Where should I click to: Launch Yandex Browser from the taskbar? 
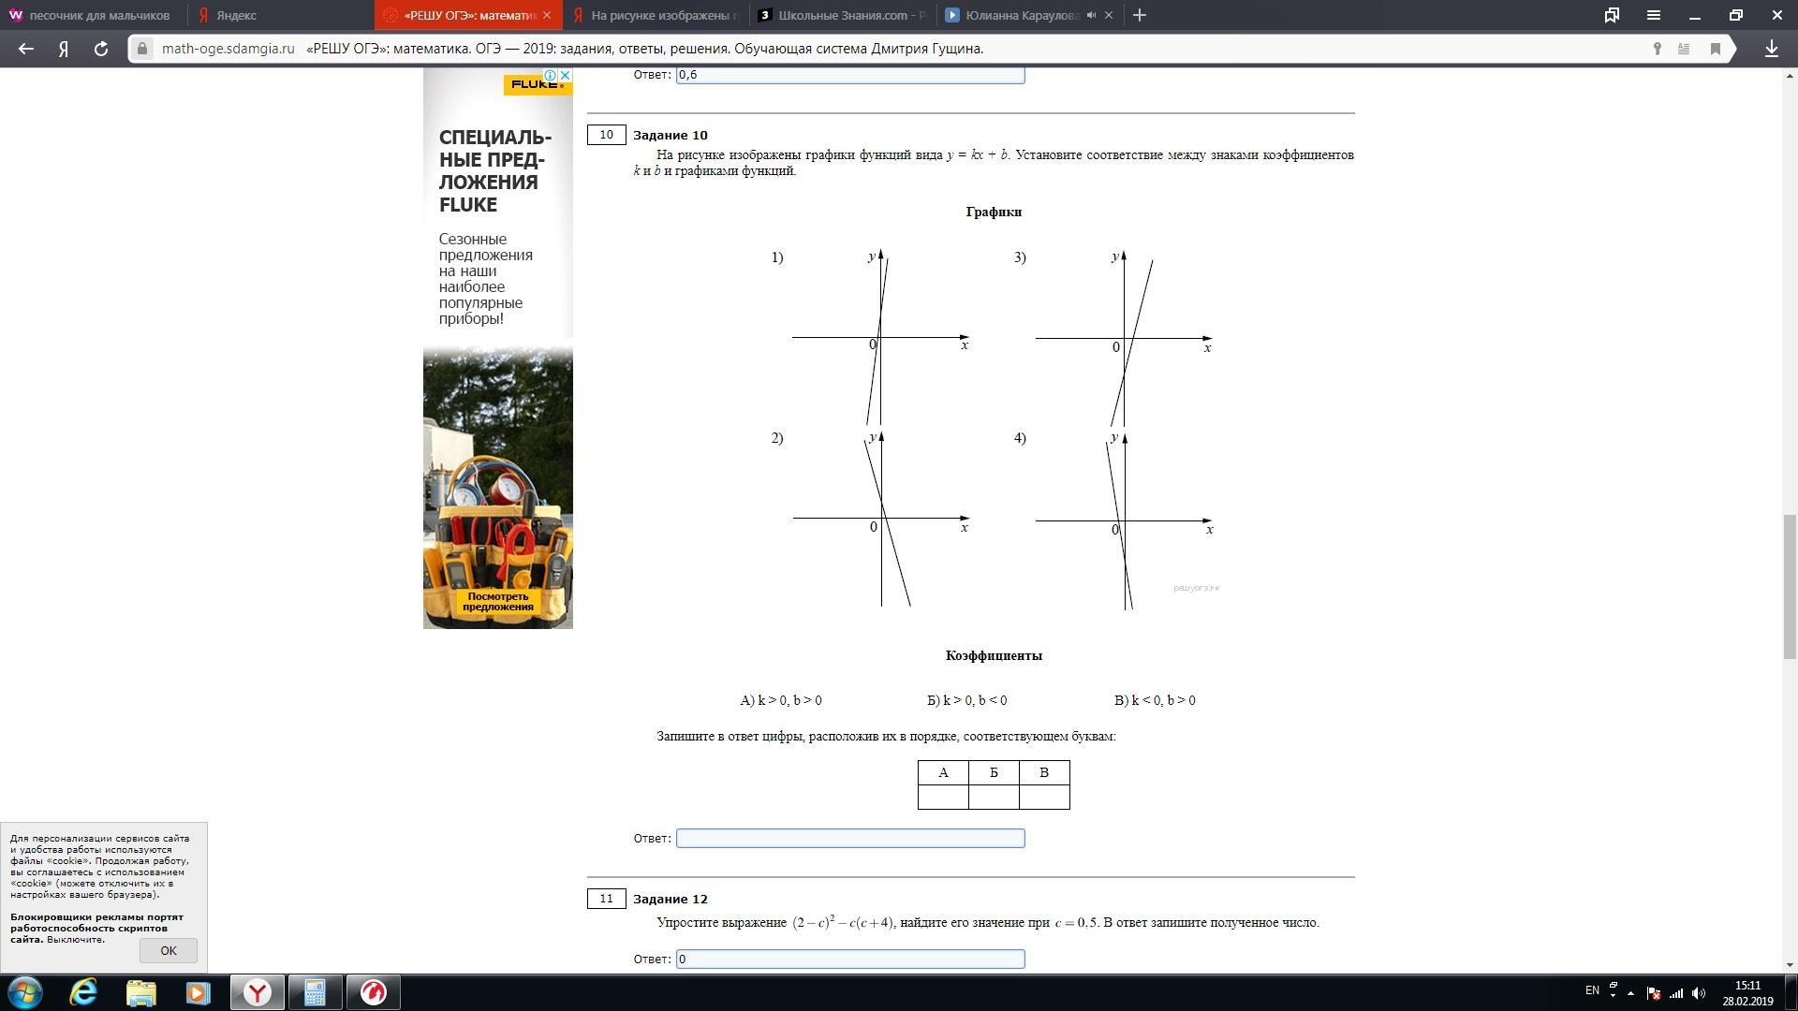(258, 992)
